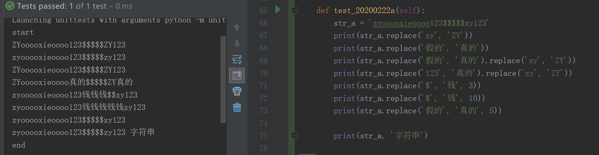Image resolution: width=599 pixels, height=155 pixels.
Task: Click the console vertical scrollbar
Action: pos(223,79)
